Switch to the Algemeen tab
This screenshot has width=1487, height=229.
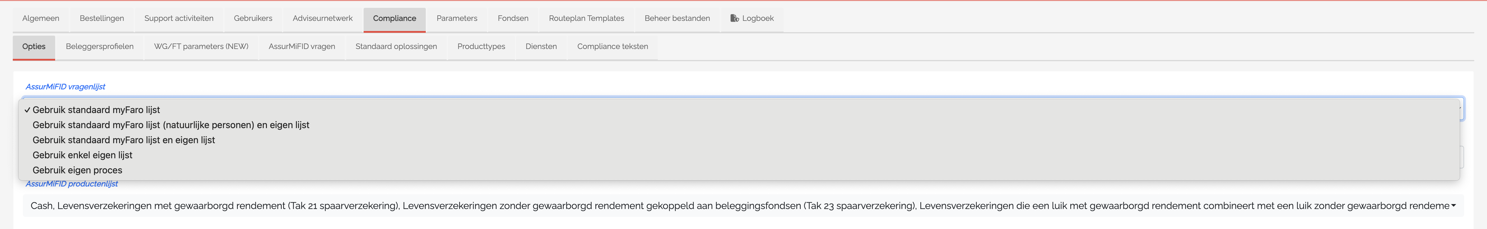(x=40, y=19)
